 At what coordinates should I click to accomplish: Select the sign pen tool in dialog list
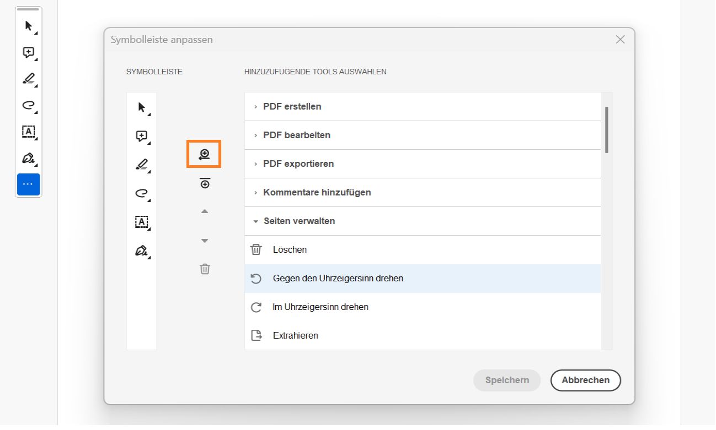point(142,251)
